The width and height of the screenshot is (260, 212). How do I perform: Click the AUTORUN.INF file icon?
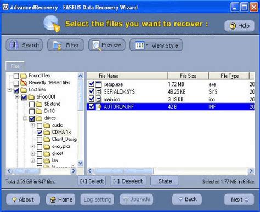point(99,107)
